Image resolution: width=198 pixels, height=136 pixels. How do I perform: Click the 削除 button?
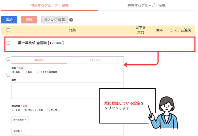point(29,20)
